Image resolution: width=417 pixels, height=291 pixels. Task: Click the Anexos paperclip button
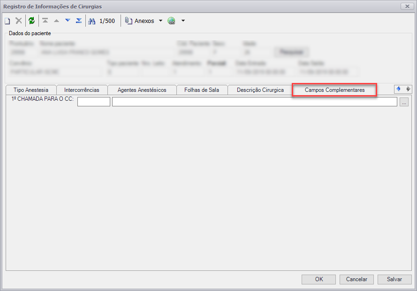pos(140,21)
